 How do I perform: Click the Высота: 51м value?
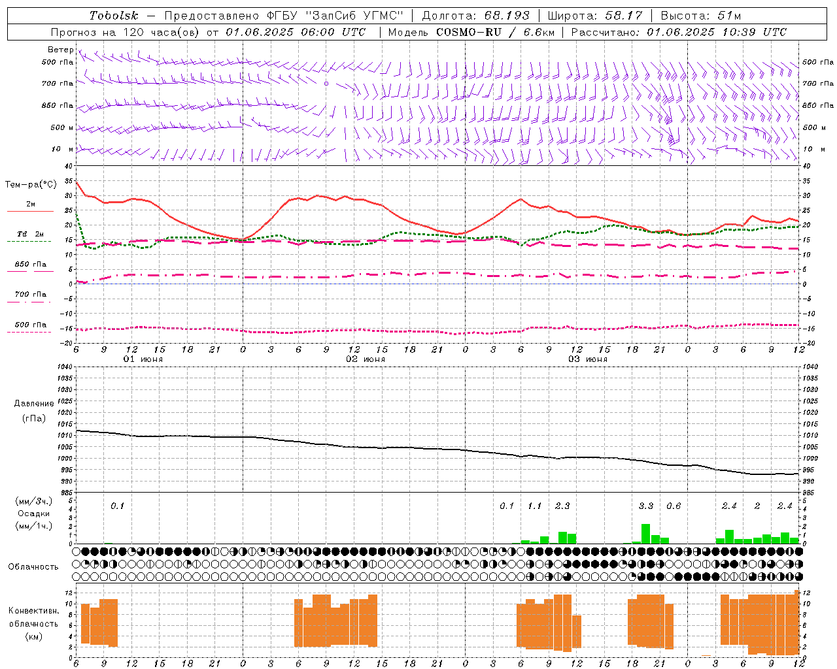click(x=701, y=16)
